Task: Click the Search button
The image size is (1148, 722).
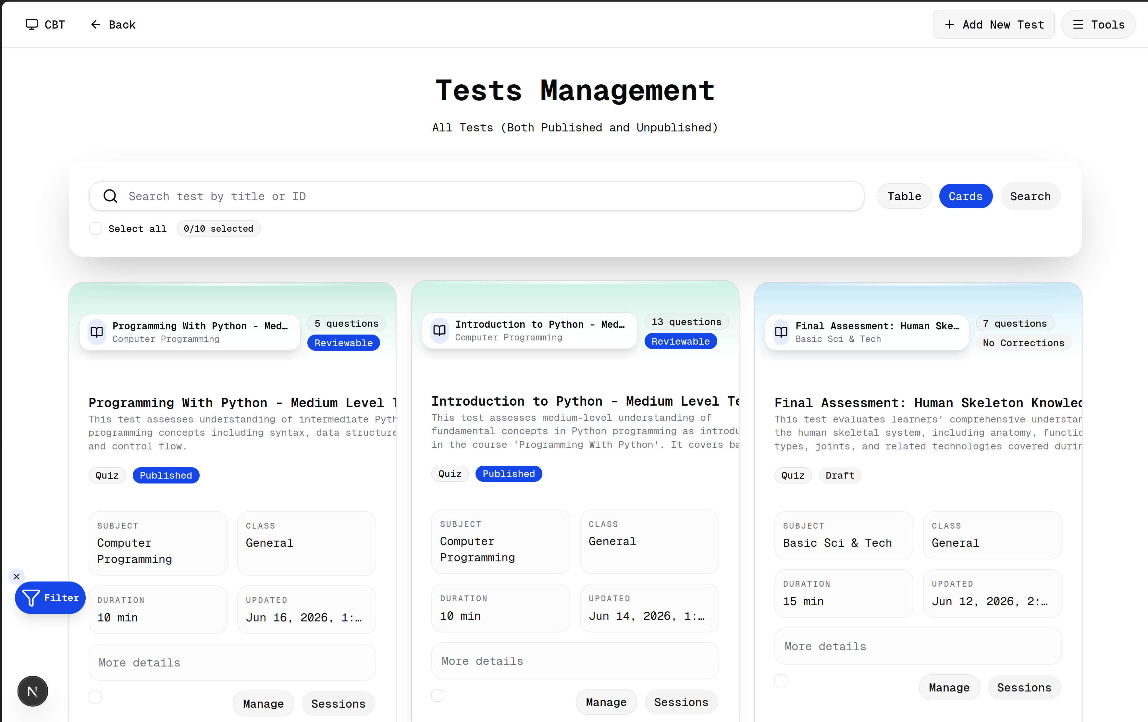Action: click(x=1030, y=196)
